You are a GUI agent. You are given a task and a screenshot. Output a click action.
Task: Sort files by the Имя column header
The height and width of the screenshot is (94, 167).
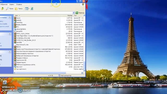37,16
